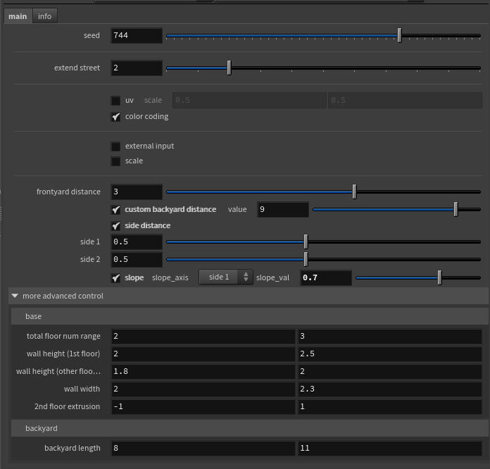Screen dimensions: 490x469
Task: Click the backyard length label
Action: click(73, 448)
